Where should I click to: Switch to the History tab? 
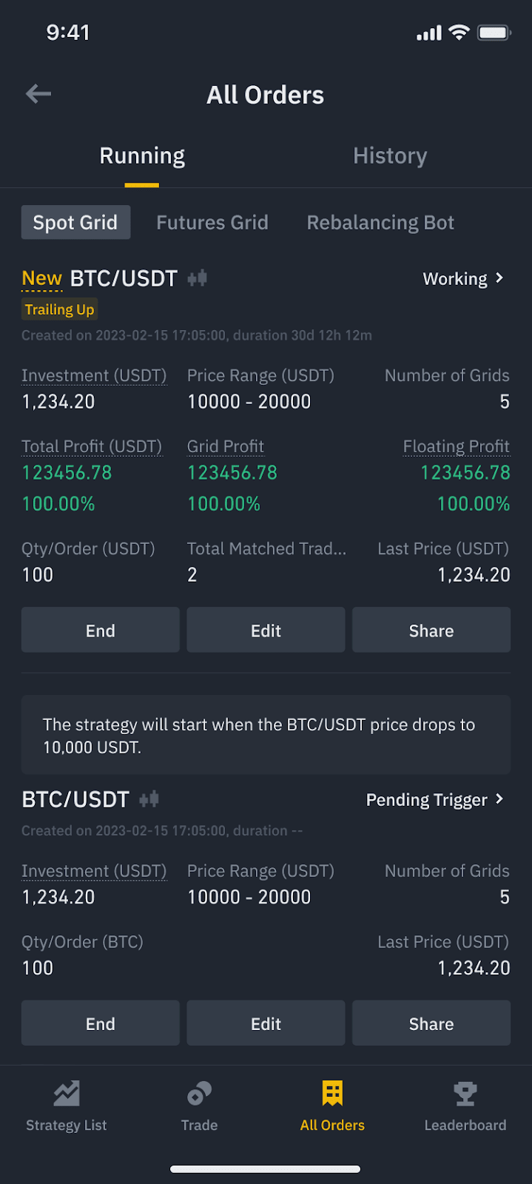tap(390, 156)
